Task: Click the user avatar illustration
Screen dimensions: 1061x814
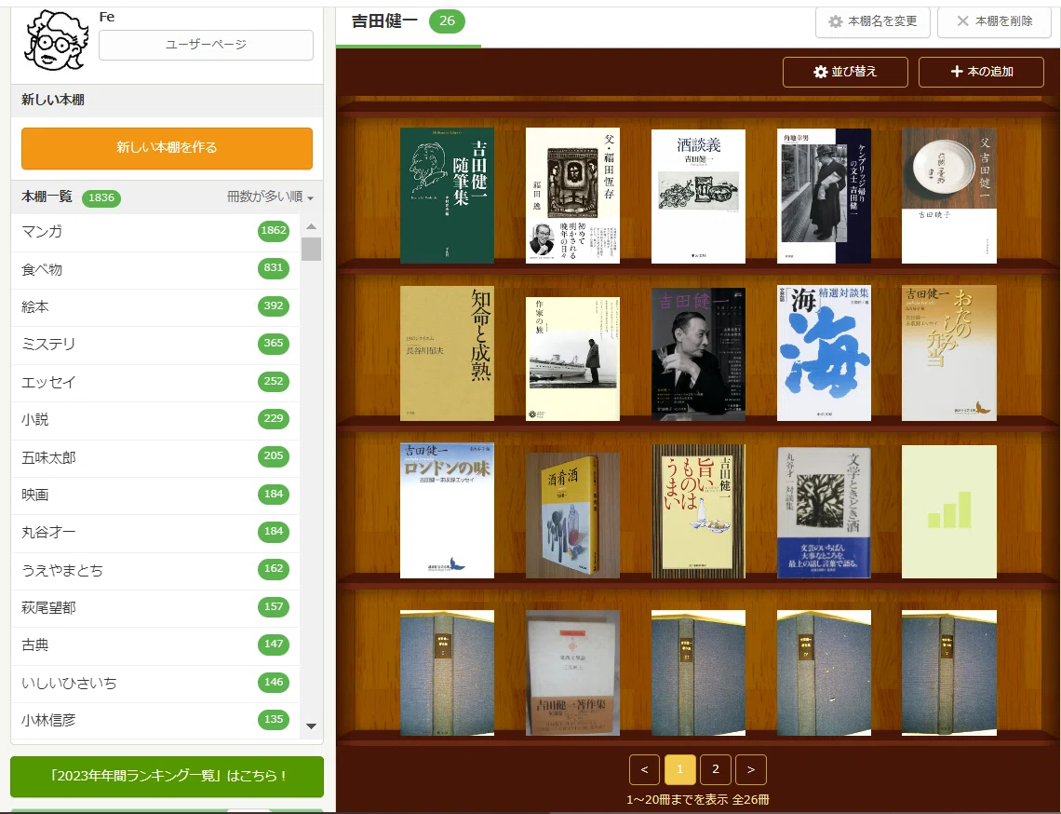Action: coord(56,40)
